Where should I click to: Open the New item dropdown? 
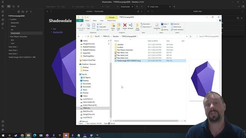(x=146, y=24)
